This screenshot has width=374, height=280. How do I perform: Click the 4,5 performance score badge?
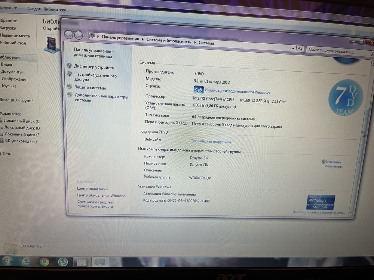coord(199,90)
